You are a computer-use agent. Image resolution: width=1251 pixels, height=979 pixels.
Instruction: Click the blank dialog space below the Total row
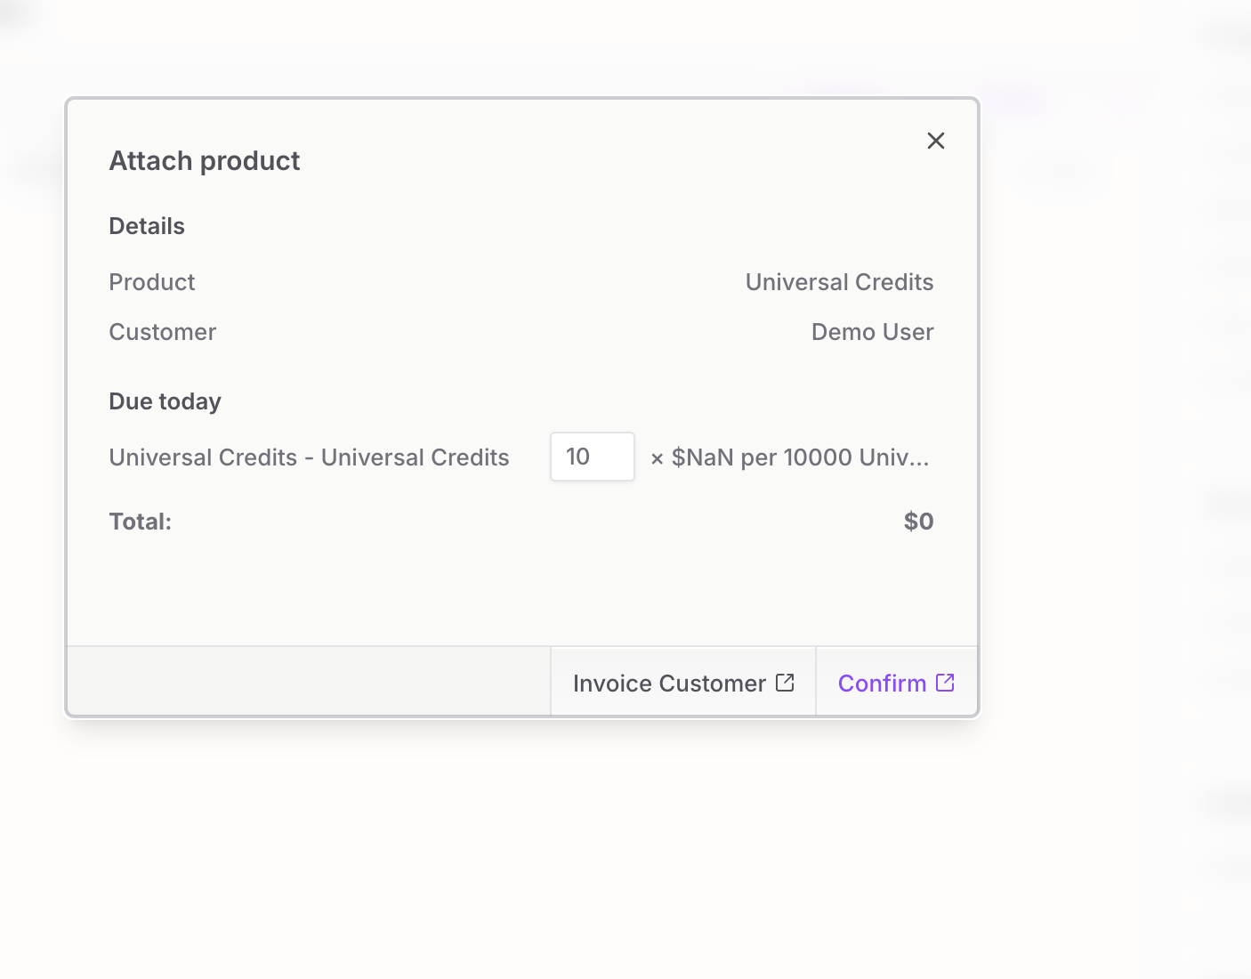tap(521, 587)
